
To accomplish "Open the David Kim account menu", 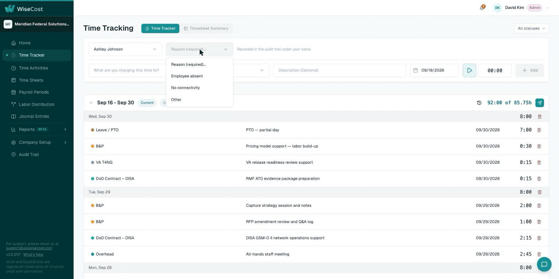I will pyautogui.click(x=521, y=7).
